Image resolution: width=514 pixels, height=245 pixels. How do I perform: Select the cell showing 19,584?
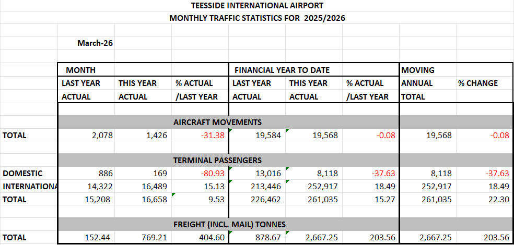257,136
